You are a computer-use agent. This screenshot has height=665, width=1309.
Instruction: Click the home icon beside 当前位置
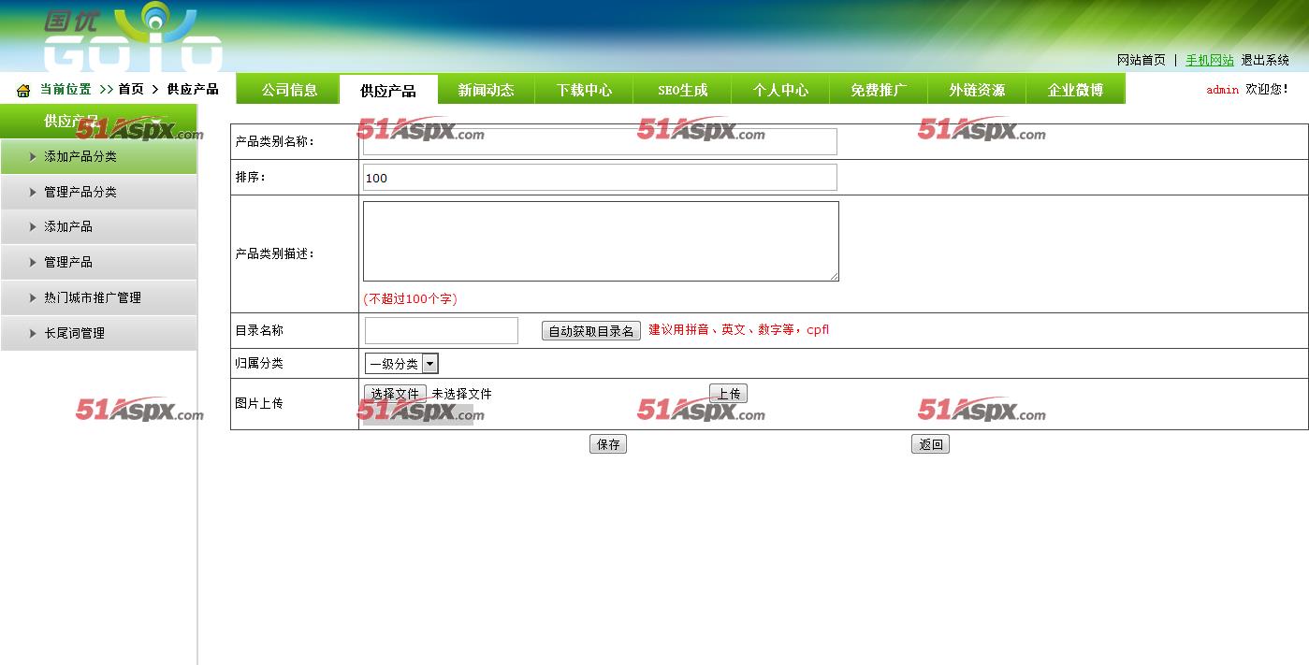[23, 91]
